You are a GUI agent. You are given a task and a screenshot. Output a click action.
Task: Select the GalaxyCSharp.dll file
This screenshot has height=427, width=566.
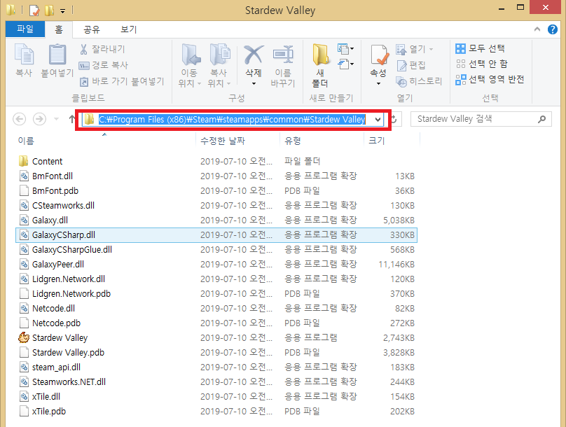pyautogui.click(x=216, y=235)
